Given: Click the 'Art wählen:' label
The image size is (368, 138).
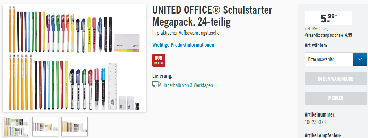Looking at the screenshot, I should click(x=316, y=45).
